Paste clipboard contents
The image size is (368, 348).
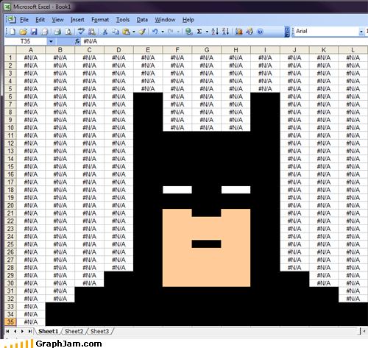tap(126, 32)
